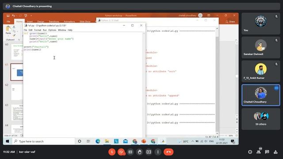
Task: Click line print(name1) in editor
Action: click(x=32, y=49)
